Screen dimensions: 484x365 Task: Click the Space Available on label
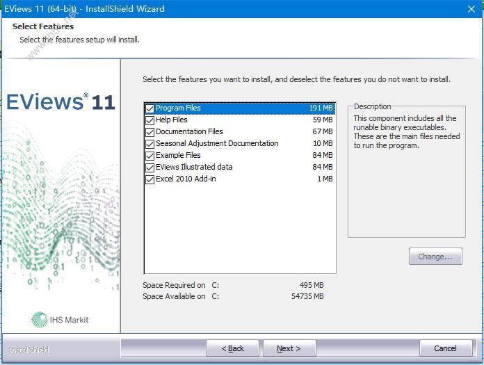tap(174, 296)
